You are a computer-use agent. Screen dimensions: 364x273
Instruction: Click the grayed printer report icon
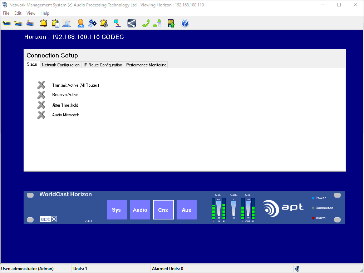point(67,24)
